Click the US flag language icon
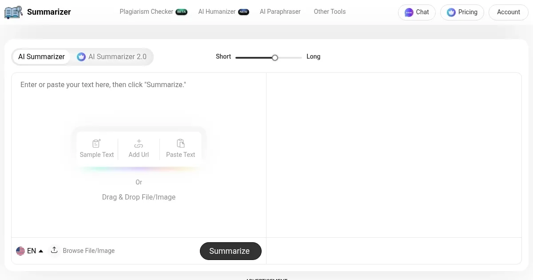533x280 pixels. coord(20,251)
